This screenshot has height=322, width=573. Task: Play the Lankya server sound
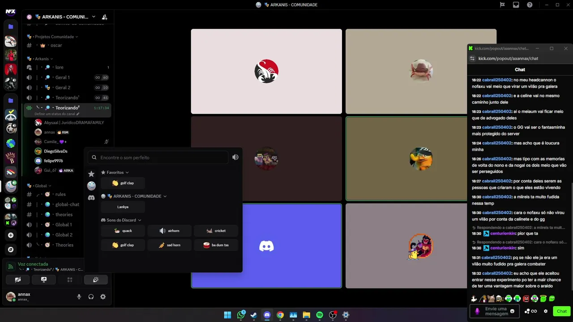pos(123,207)
